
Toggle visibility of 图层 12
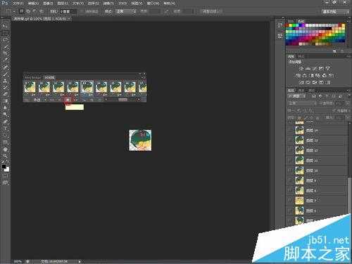[291, 151]
